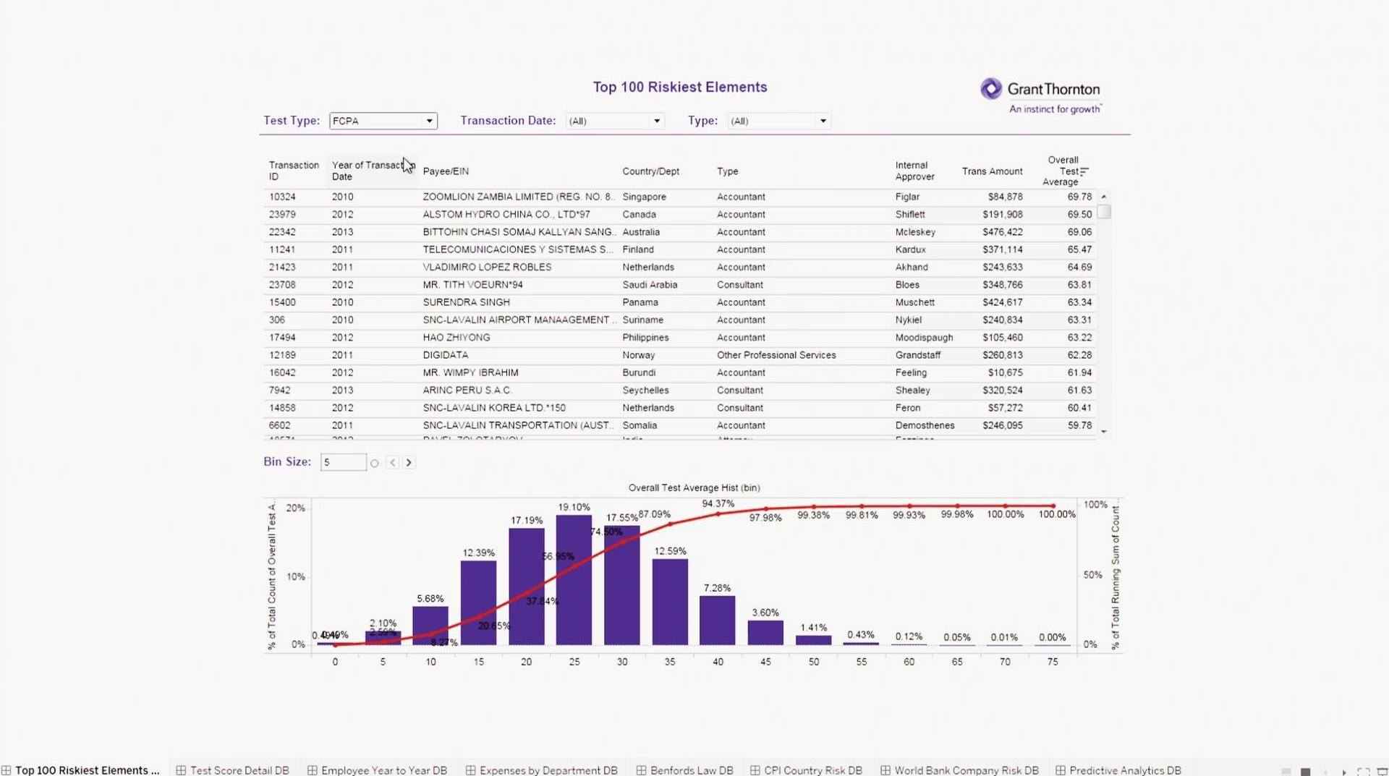
Task: Click the Bin Size slider circle handle
Action: [374, 464]
